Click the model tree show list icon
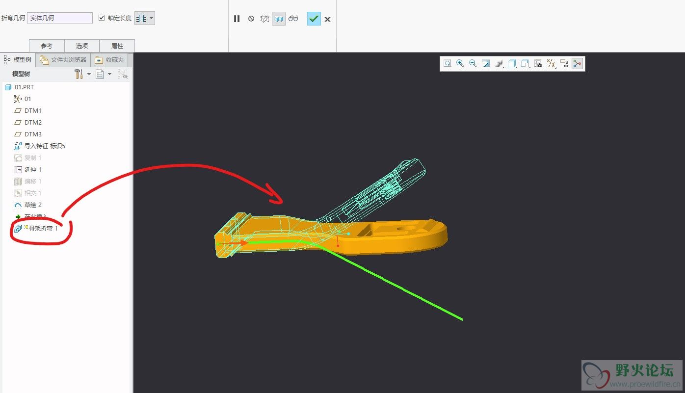Image resolution: width=685 pixels, height=393 pixels. pos(100,74)
